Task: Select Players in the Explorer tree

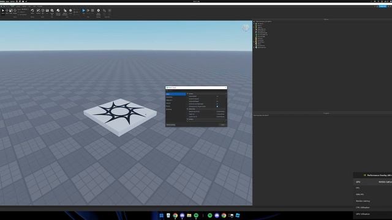Action: [x=260, y=26]
